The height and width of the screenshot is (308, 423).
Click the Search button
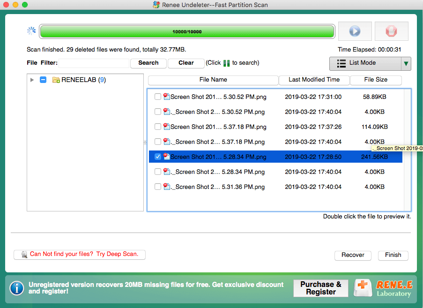tap(148, 63)
